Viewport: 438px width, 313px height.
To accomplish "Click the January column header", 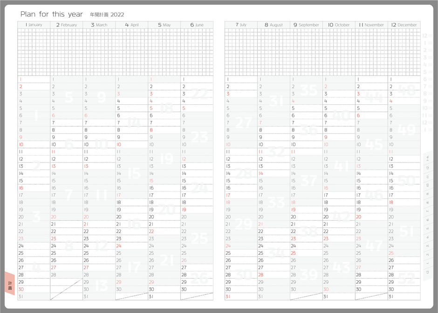I will 34,25.
